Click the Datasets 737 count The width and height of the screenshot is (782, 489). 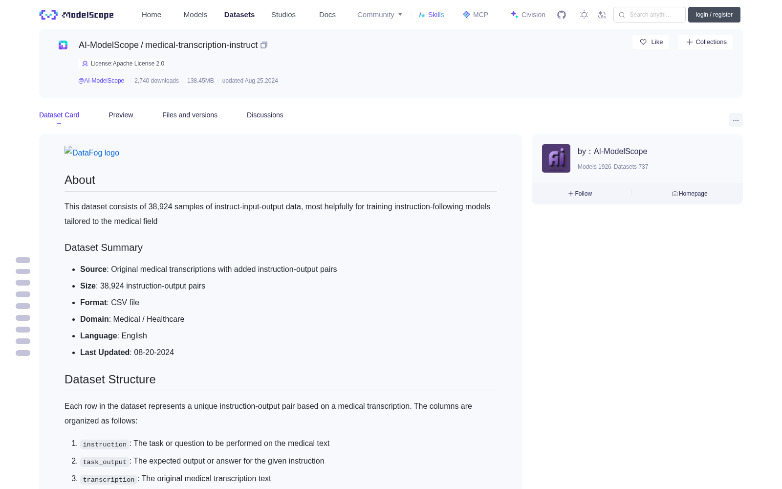[631, 167]
